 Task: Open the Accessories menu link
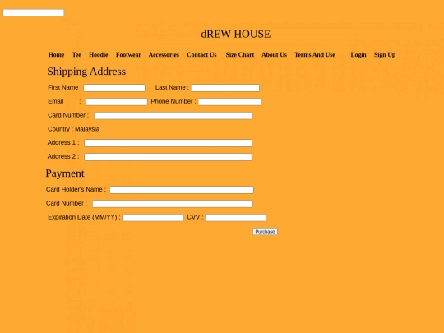[x=164, y=54]
